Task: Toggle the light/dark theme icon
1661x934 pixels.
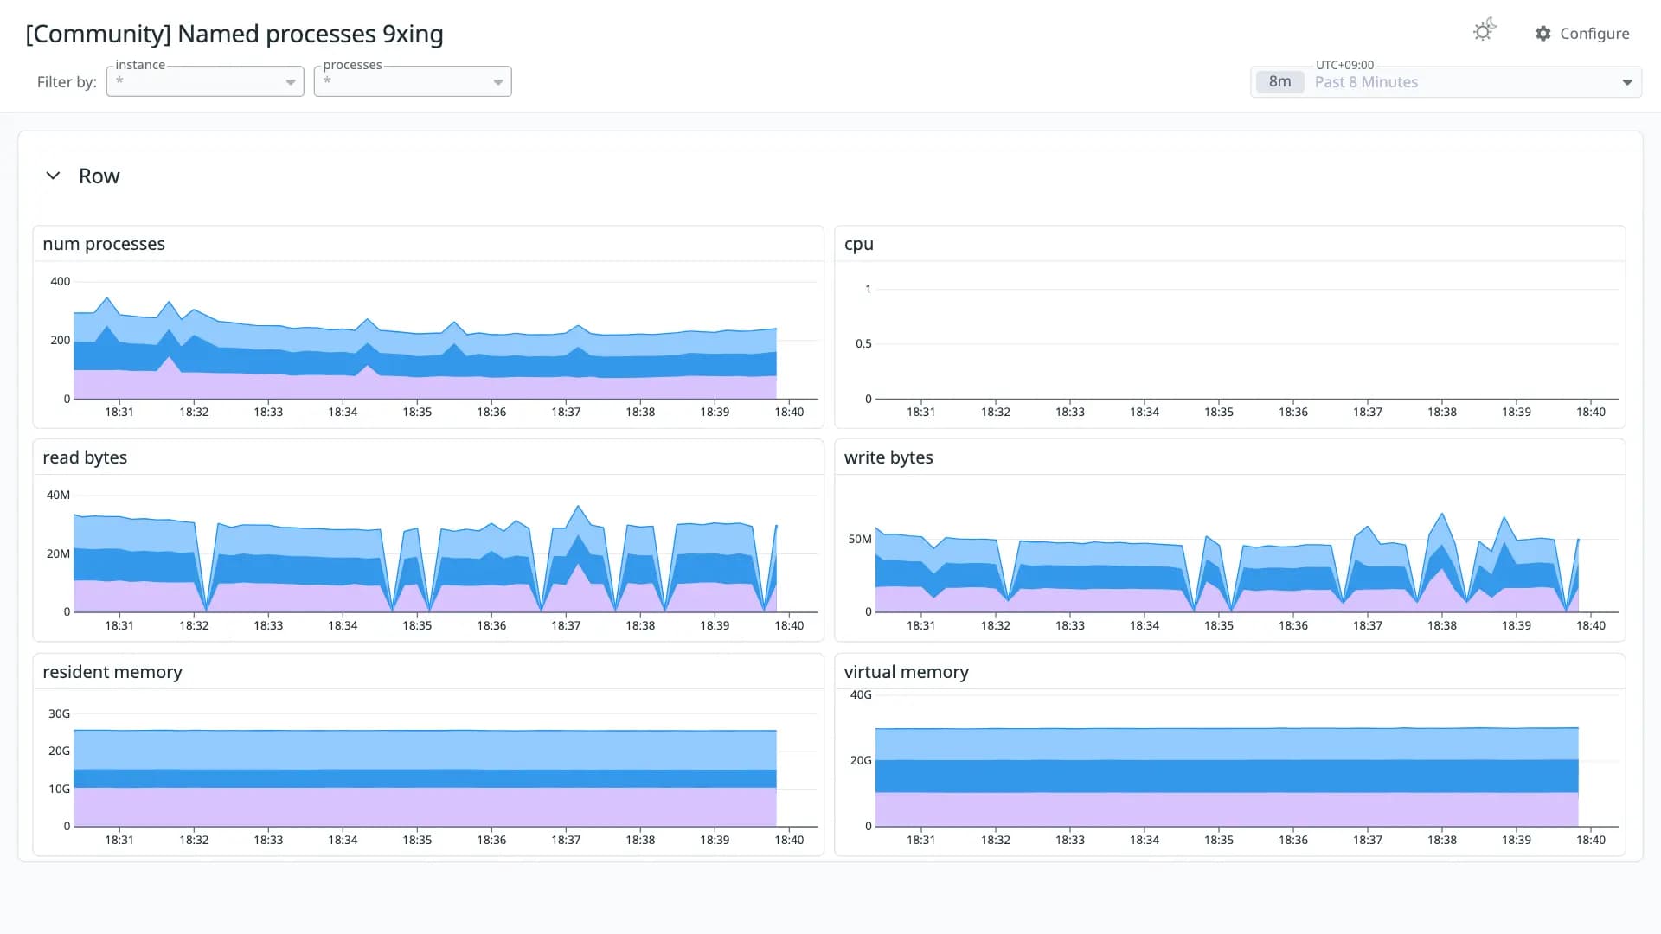Action: pos(1485,31)
